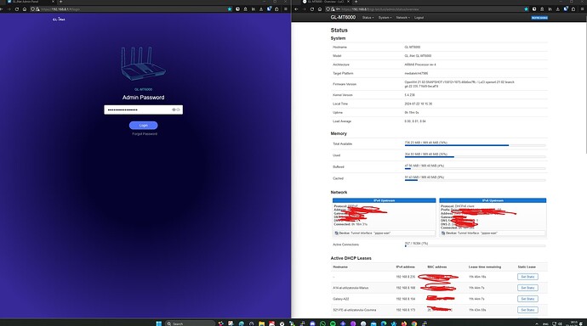
Task: Click the IPv4 Upstream panel header
Action: [x=384, y=200]
